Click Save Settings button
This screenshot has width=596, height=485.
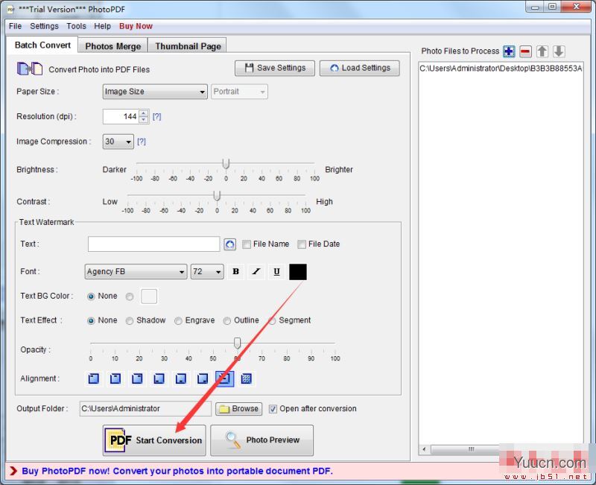[x=275, y=68]
